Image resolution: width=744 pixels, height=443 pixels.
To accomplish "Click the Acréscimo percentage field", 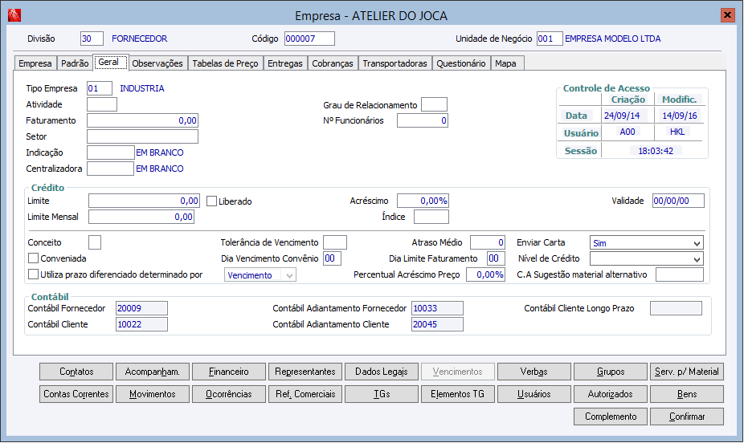I will [x=423, y=201].
